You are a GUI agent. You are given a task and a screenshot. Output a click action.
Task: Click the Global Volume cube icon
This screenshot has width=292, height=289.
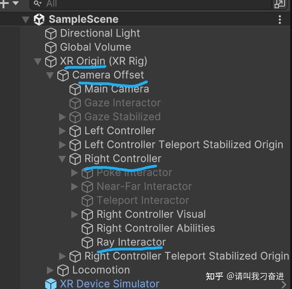point(51,47)
